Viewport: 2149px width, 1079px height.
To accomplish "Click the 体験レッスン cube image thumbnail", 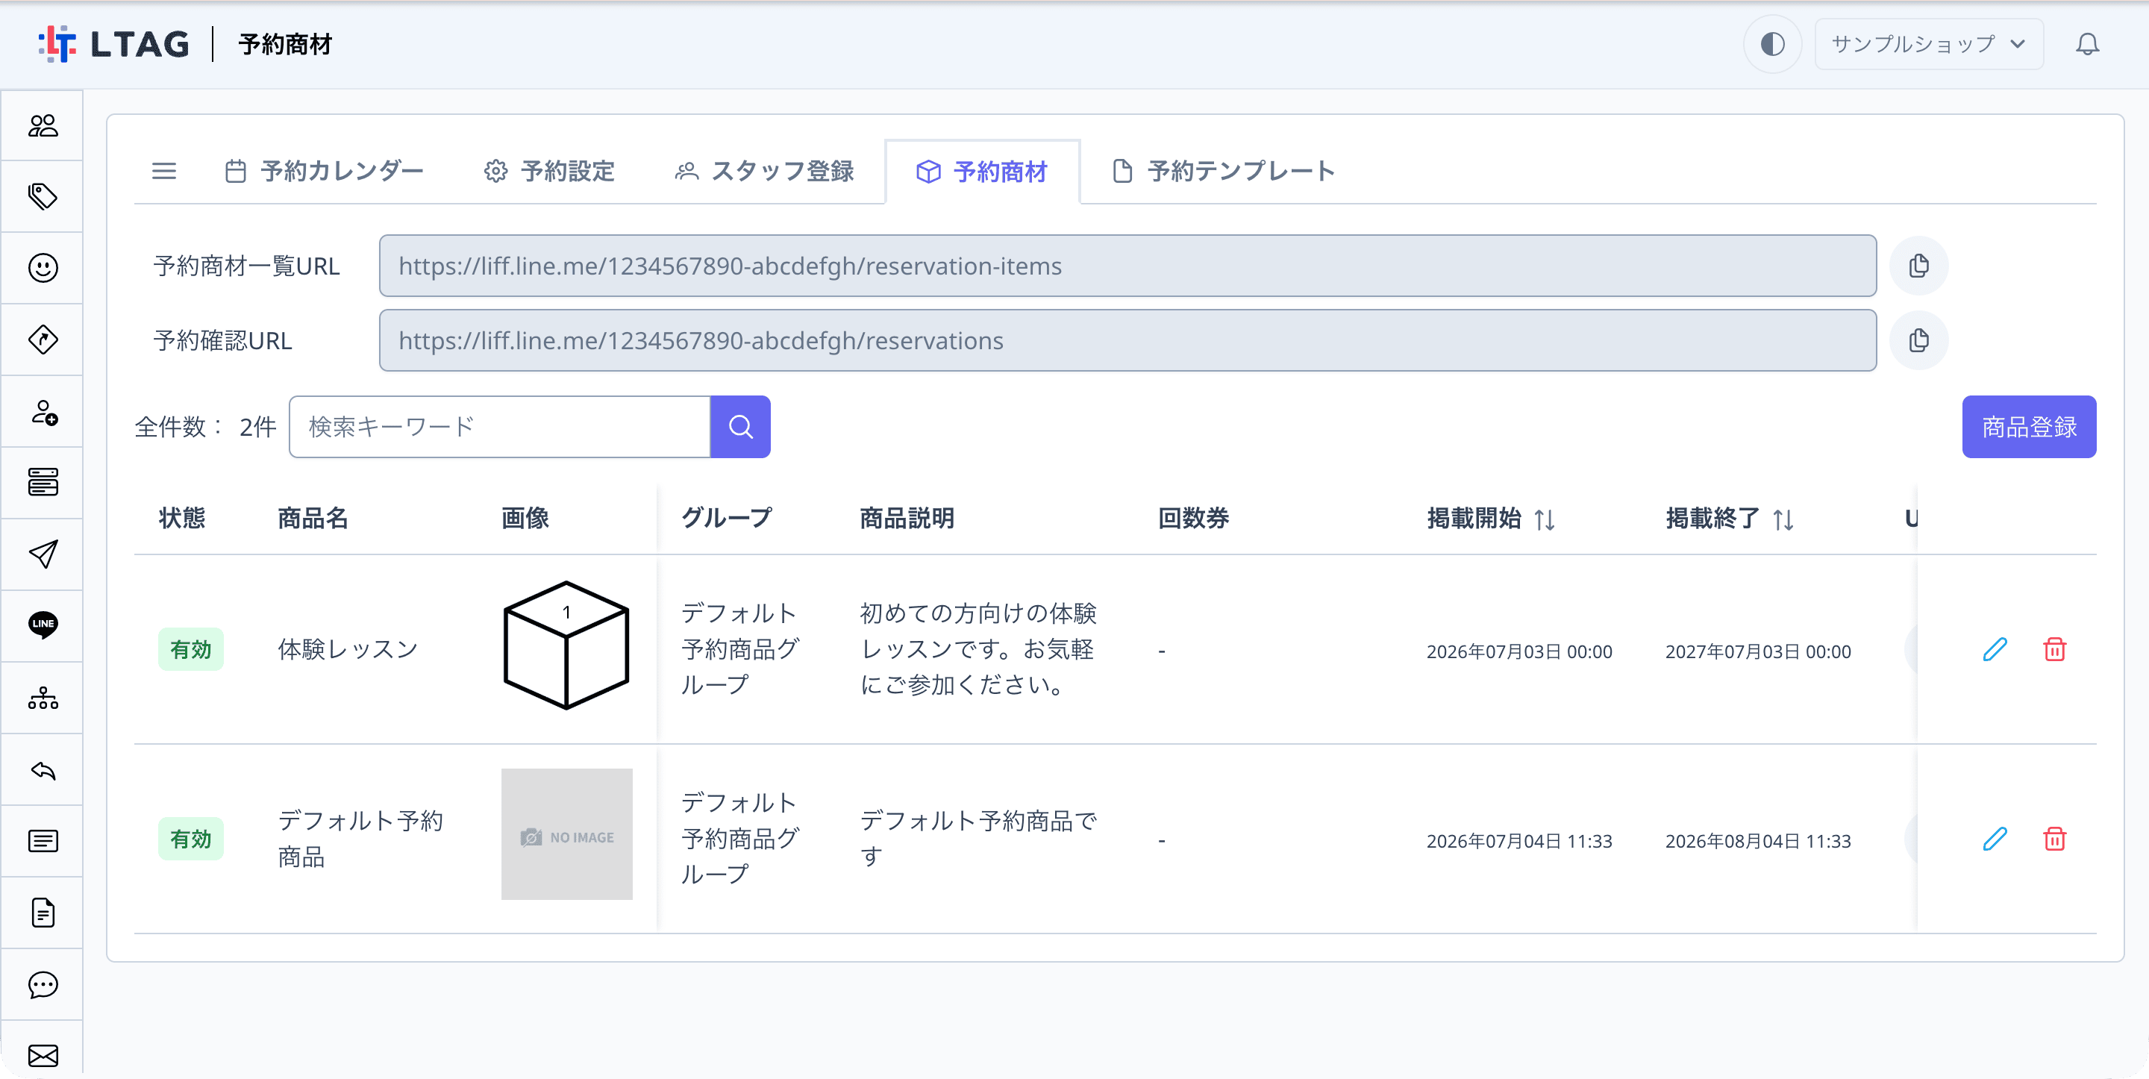I will point(566,646).
